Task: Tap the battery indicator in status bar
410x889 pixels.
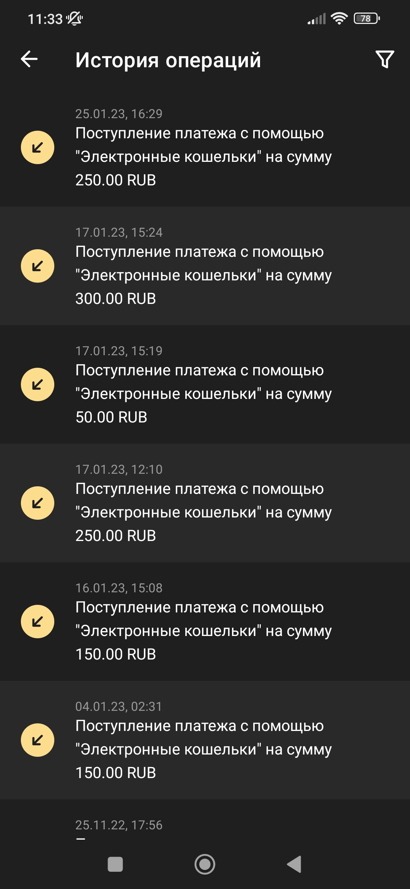Action: (x=366, y=18)
